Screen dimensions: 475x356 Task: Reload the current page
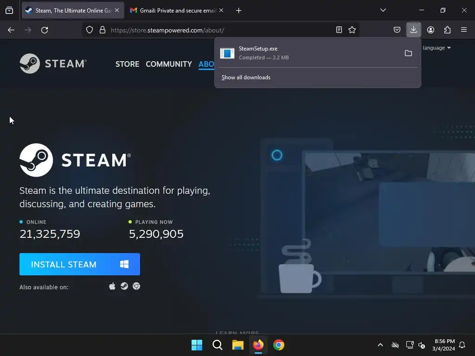[x=45, y=30]
